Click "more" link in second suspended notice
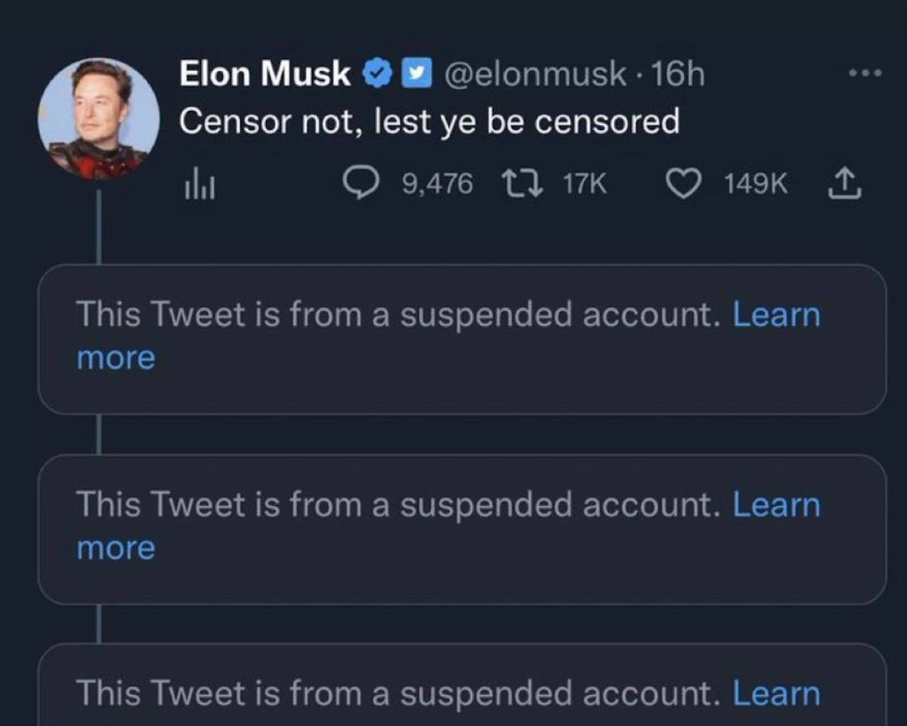The height and width of the screenshot is (726, 907). pos(116,548)
